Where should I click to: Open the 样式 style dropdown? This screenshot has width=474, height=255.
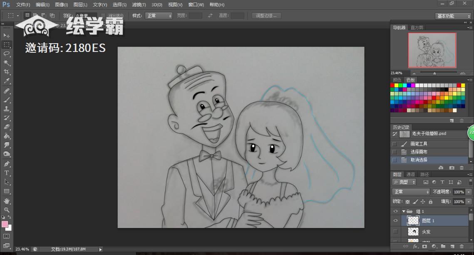[159, 16]
